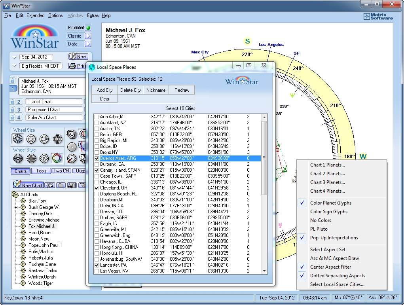This screenshot has height=305, width=404.
Task: Select the single-wheel size icon
Action: tap(17, 139)
